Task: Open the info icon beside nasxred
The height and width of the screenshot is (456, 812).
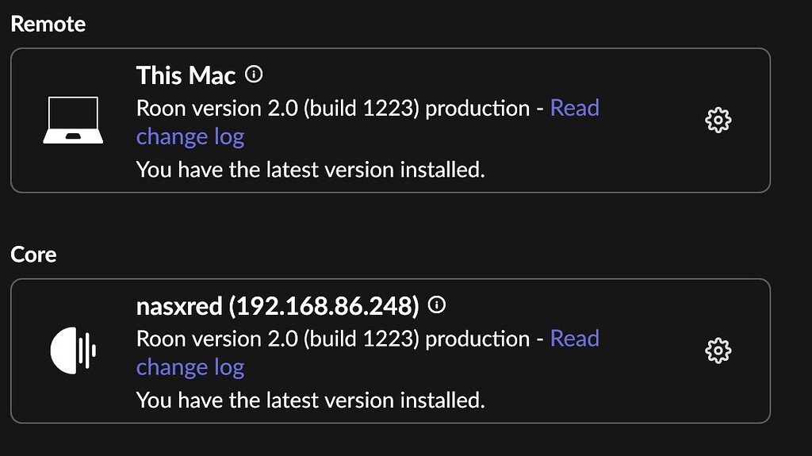Action: (437, 305)
